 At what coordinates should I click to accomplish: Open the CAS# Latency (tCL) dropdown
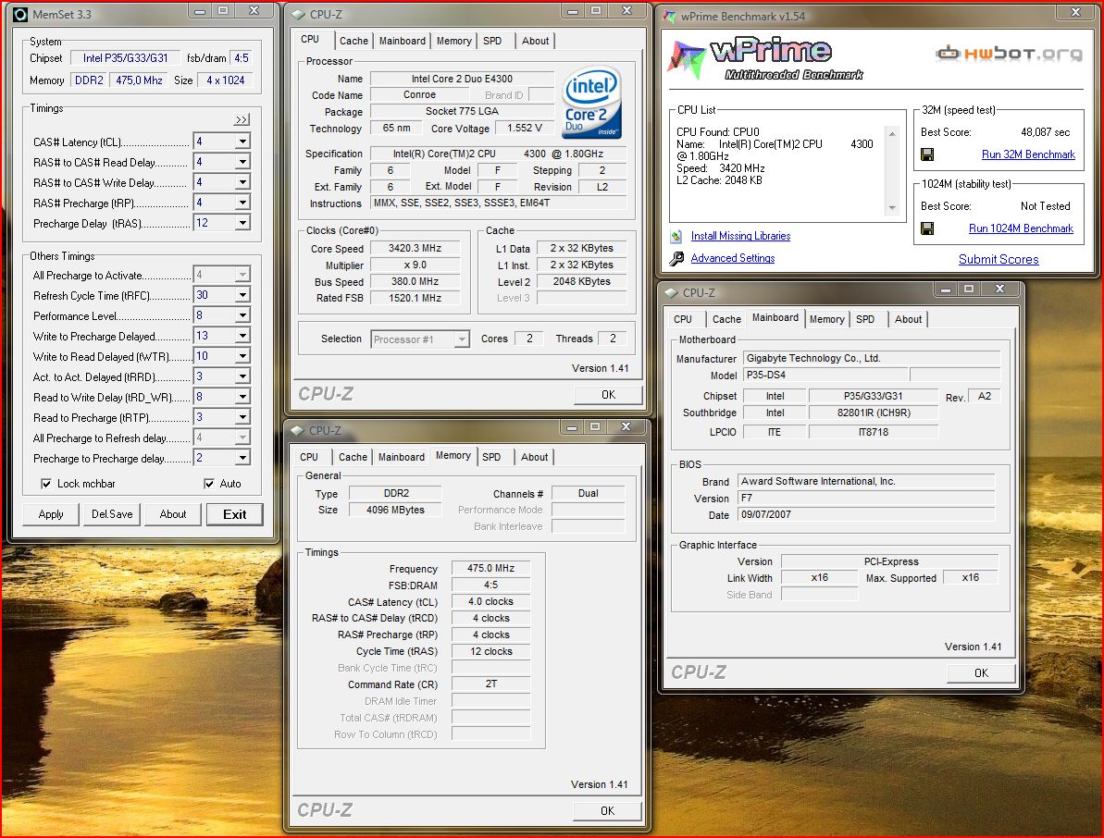[242, 142]
